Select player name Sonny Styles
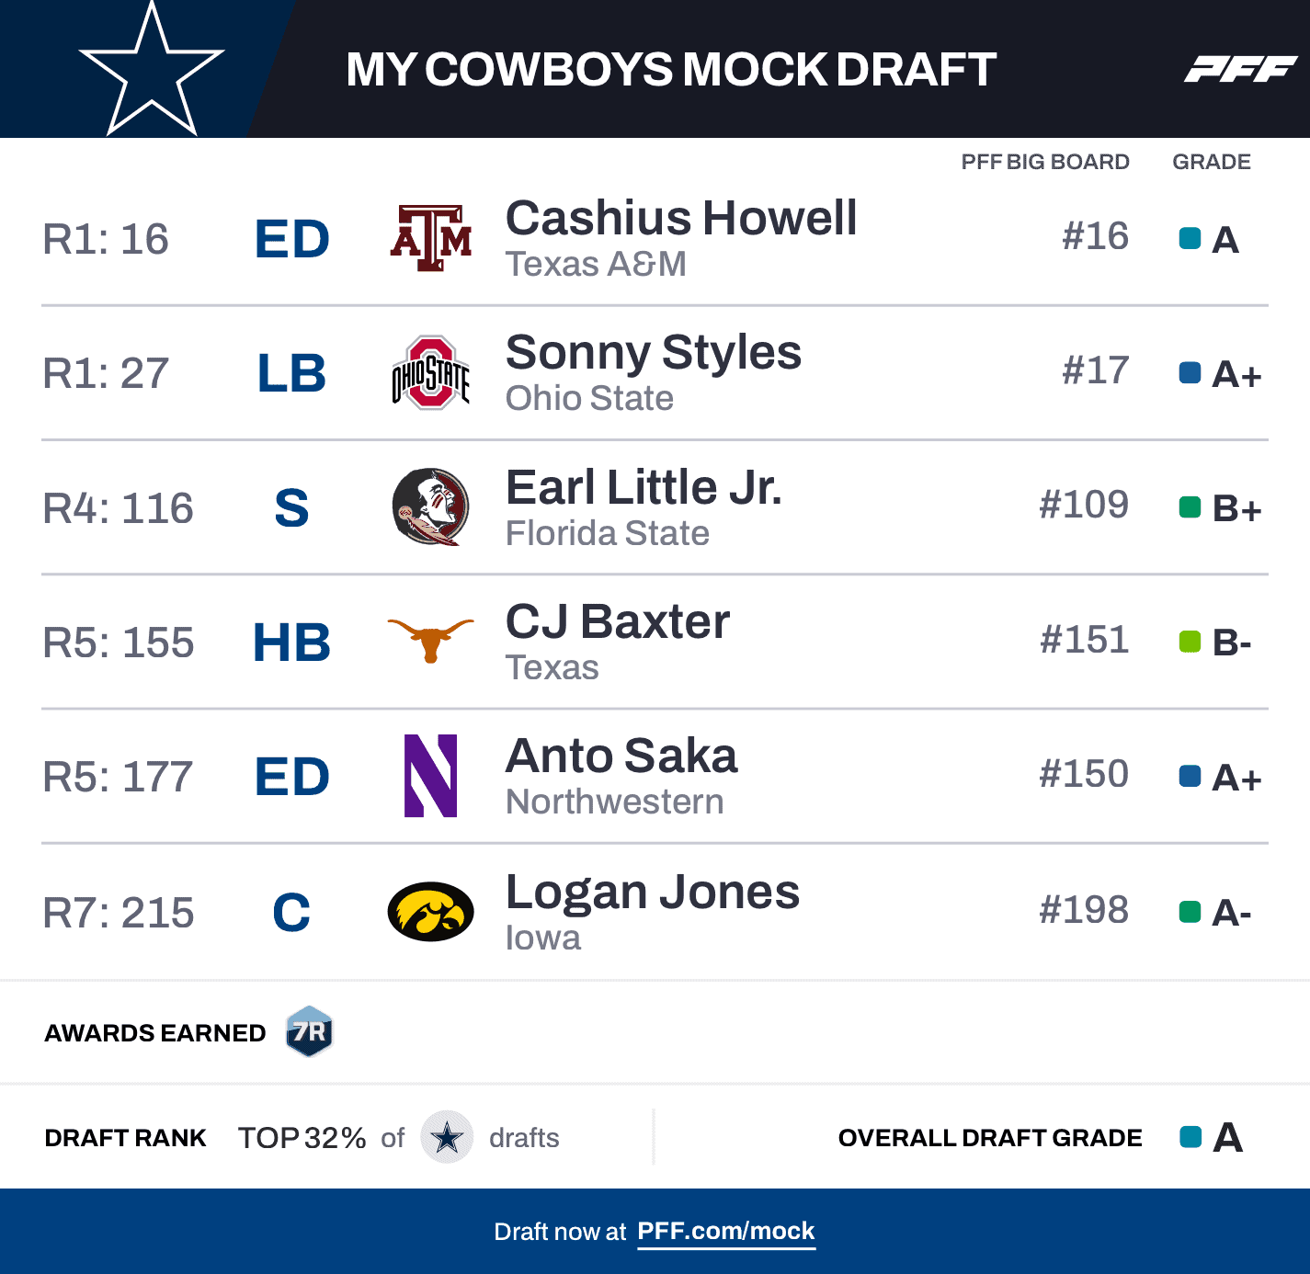Image resolution: width=1310 pixels, height=1274 pixels. coord(653,353)
